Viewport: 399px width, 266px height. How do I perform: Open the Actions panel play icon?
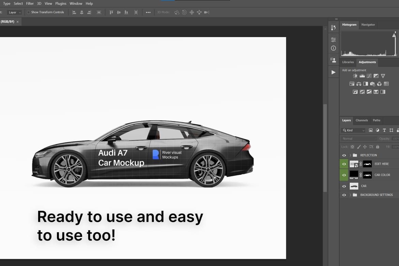click(x=333, y=72)
